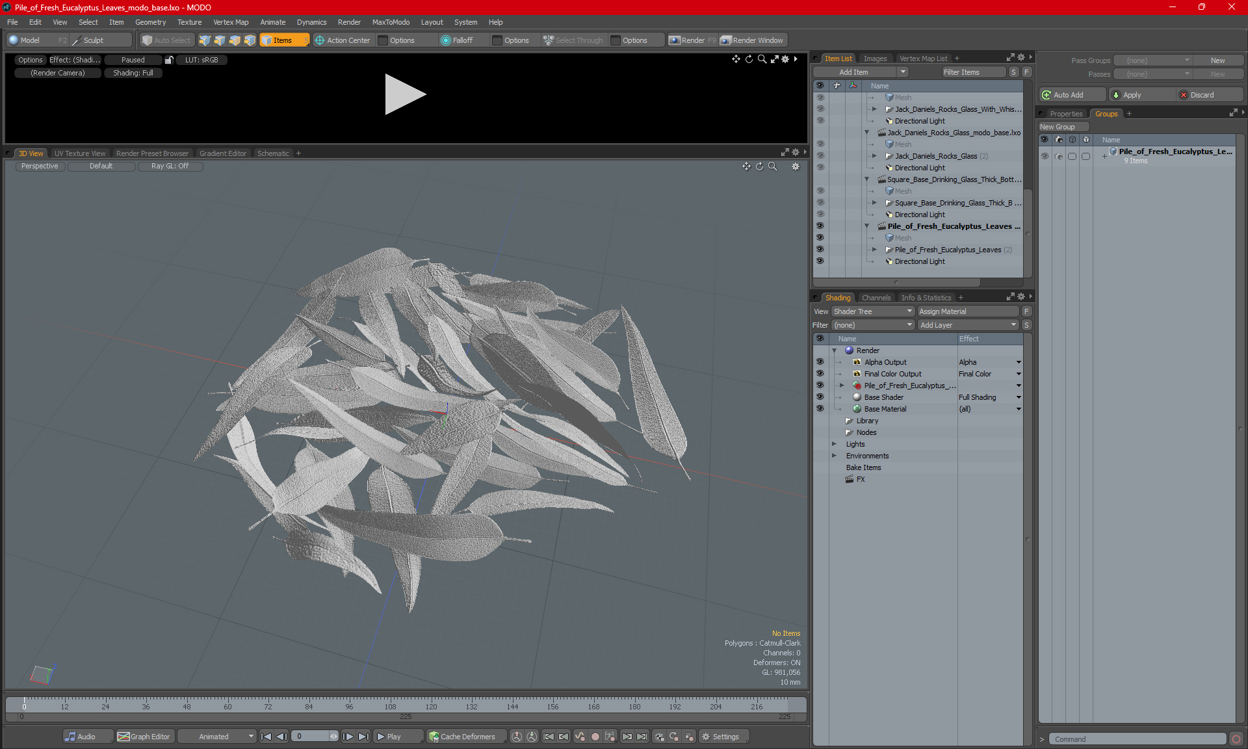Apply pass changes
The height and width of the screenshot is (749, 1248).
click(x=1142, y=95)
